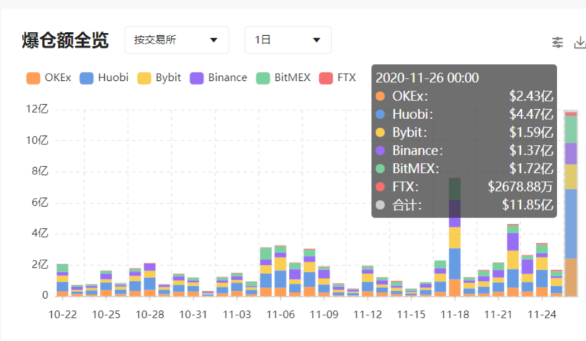Hide Binance series via legend

click(x=218, y=77)
